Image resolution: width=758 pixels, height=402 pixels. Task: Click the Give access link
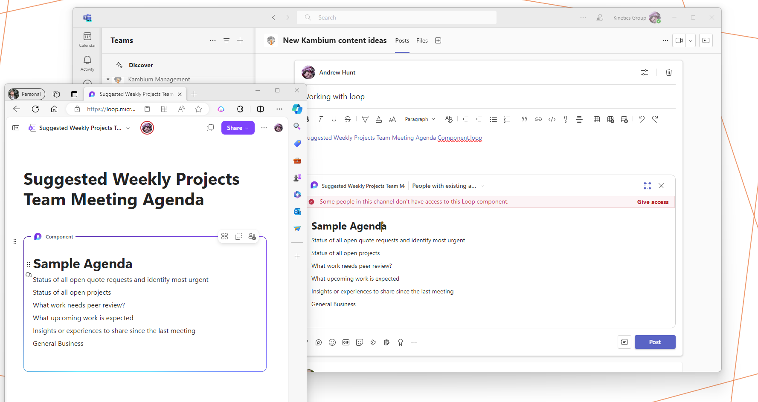click(x=653, y=202)
